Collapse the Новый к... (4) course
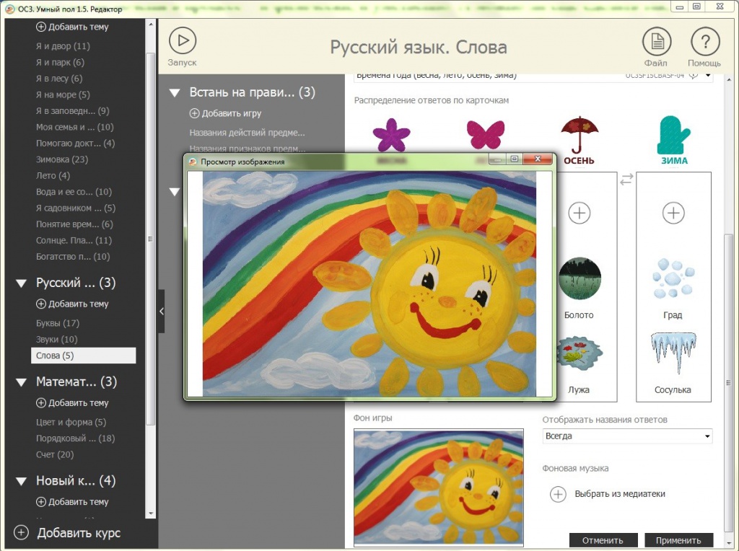The image size is (739, 551). coord(21,481)
